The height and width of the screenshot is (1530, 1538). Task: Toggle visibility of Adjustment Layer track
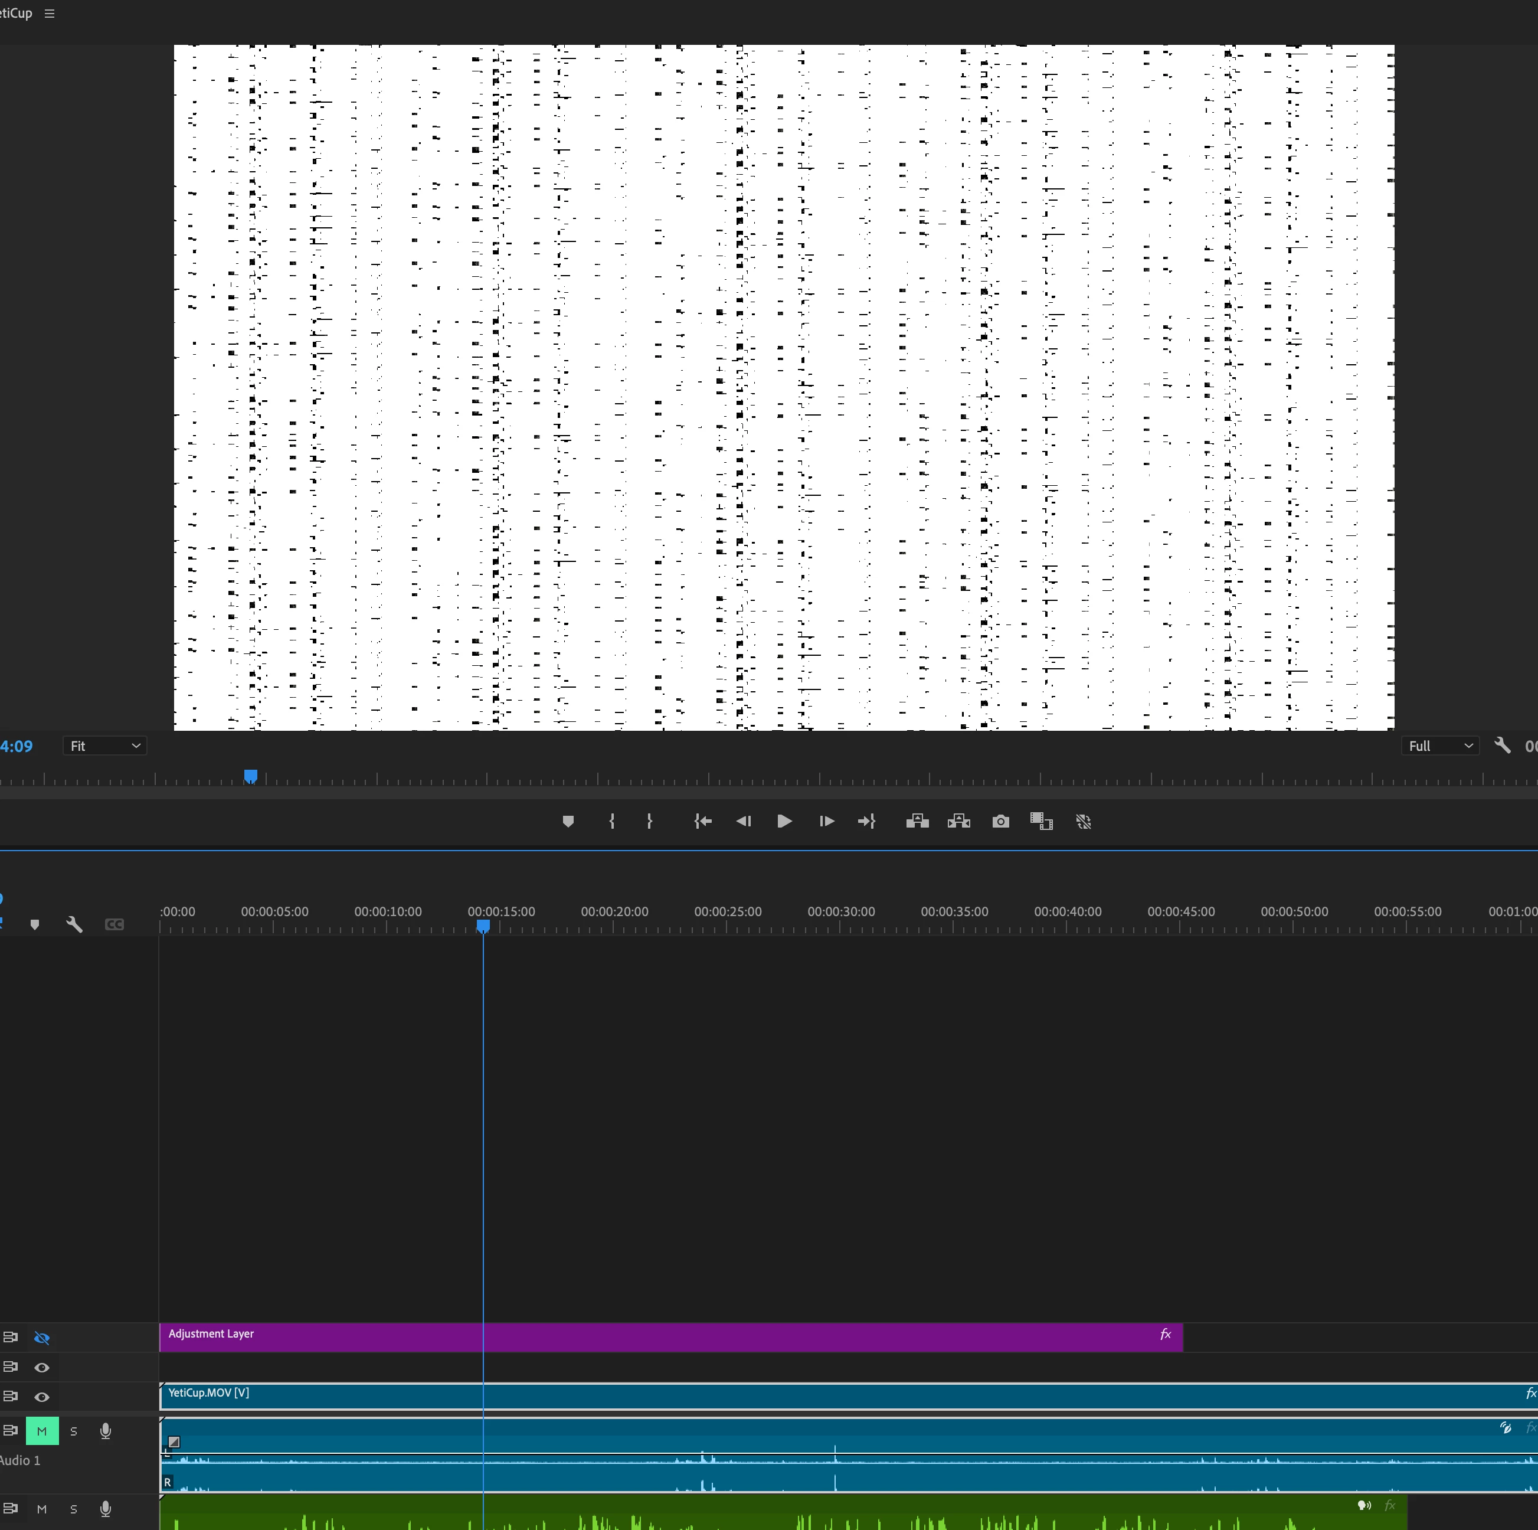click(x=42, y=1338)
